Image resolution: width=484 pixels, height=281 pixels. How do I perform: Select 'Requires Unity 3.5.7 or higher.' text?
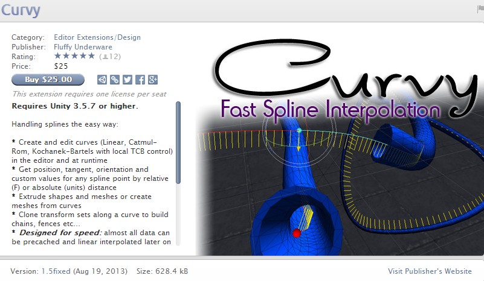[75, 106]
